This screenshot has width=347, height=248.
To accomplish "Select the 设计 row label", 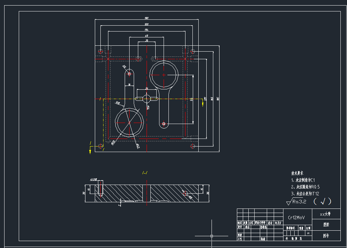I will pyautogui.click(x=240, y=227).
